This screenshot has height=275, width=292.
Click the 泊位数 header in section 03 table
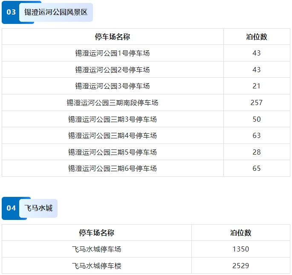[257, 37]
